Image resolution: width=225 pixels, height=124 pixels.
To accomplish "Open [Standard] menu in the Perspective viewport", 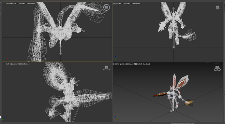I will point(131,64).
